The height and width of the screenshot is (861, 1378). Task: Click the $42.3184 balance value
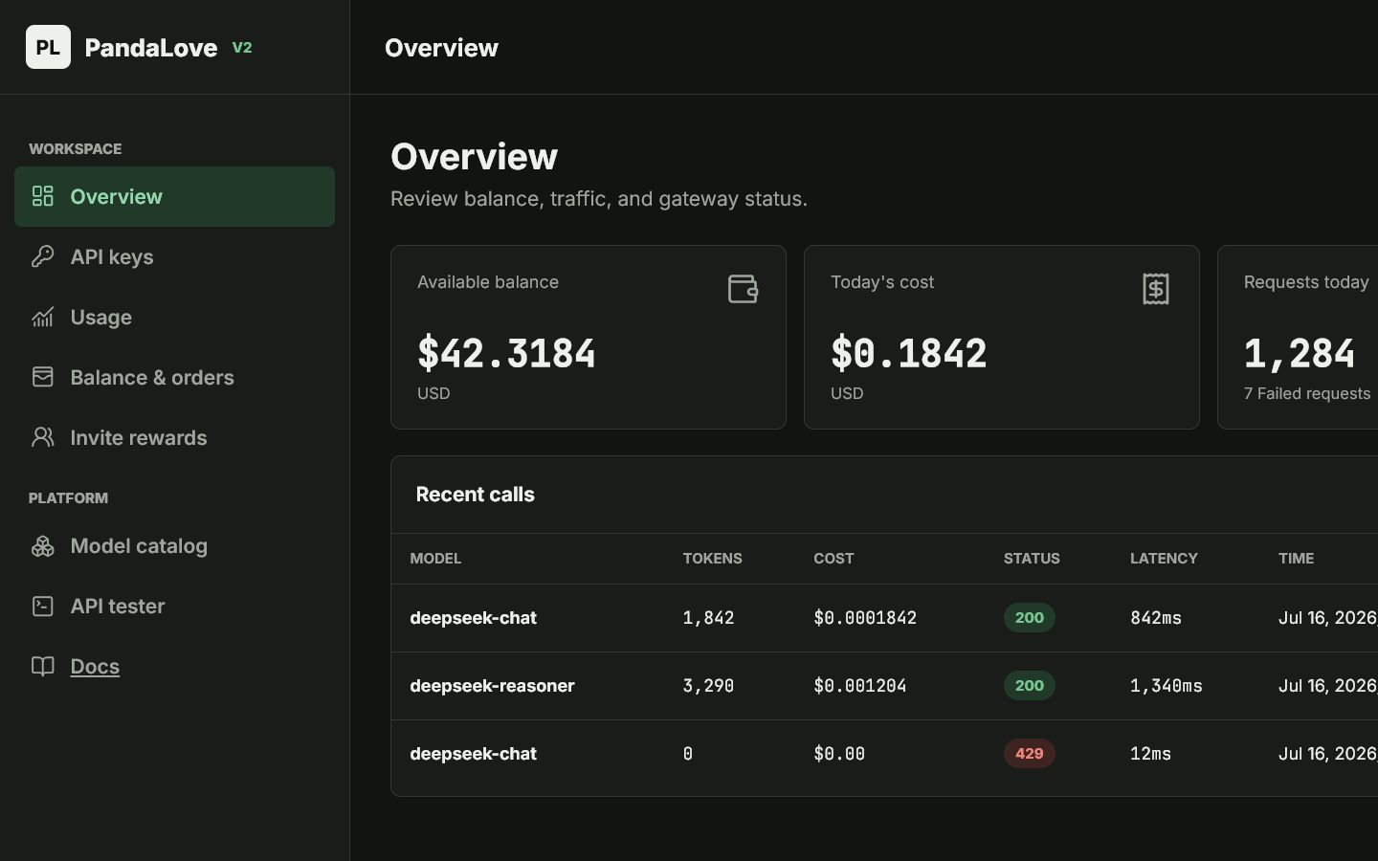506,353
